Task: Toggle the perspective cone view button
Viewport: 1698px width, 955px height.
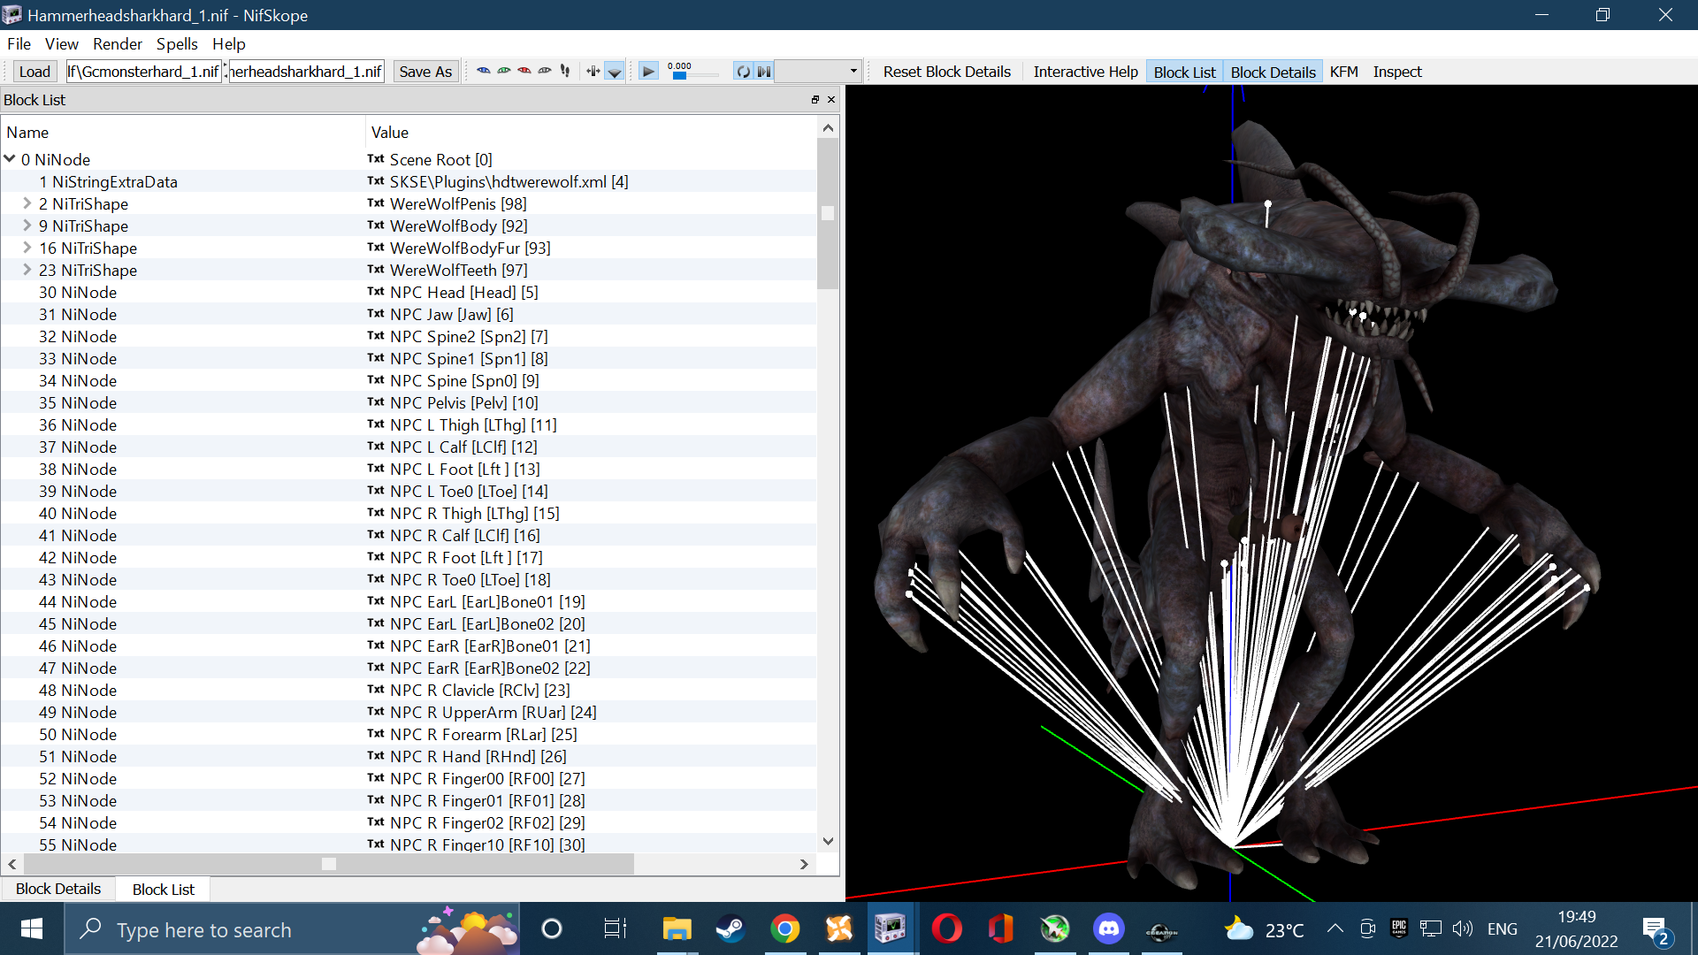Action: 614,72
